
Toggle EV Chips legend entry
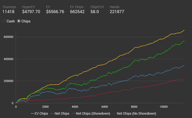pos(39,113)
